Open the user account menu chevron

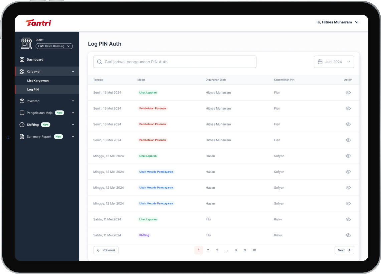click(357, 22)
